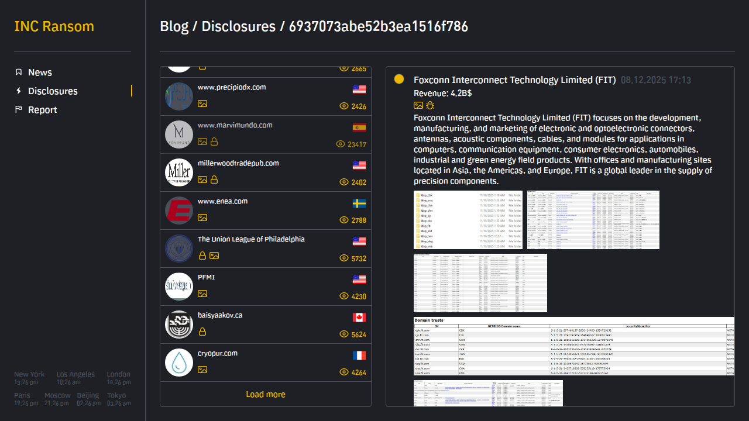Screen dimensions: 749x421
Task: Click the bug icon below the Revenue line
Action: [430, 105]
